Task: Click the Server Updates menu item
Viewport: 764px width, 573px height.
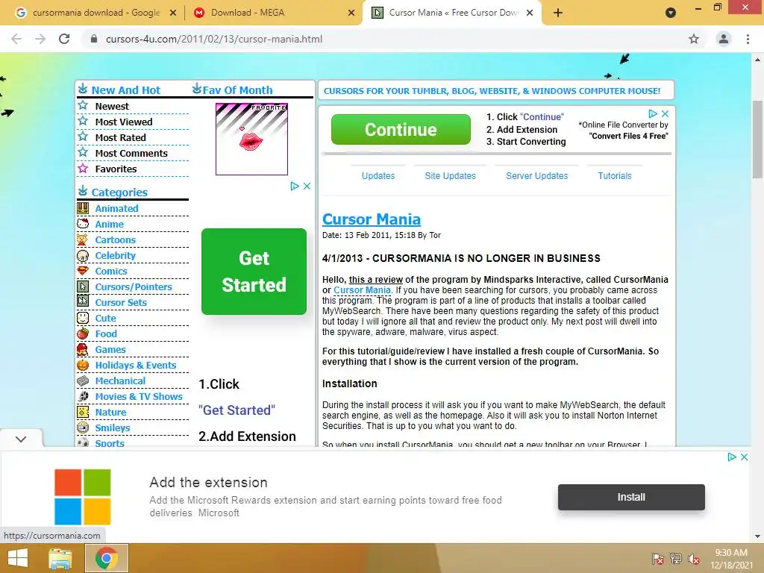Action: [x=536, y=175]
